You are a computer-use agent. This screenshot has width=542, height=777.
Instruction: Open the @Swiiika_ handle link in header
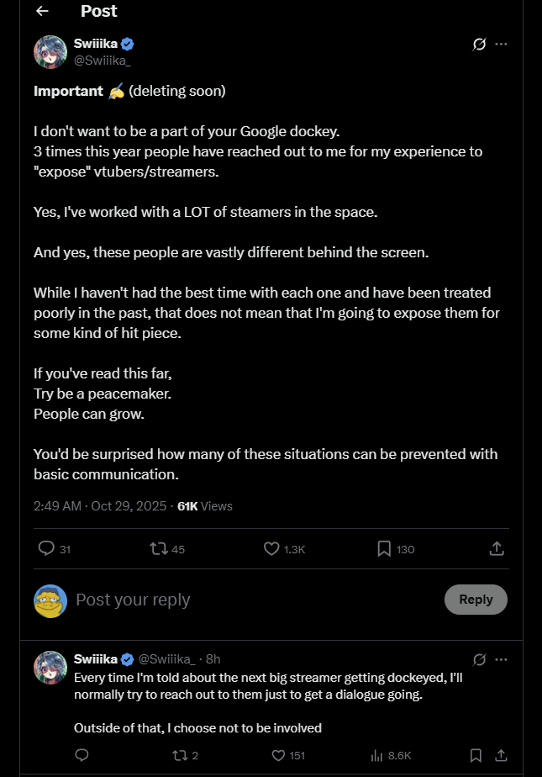[x=103, y=59]
